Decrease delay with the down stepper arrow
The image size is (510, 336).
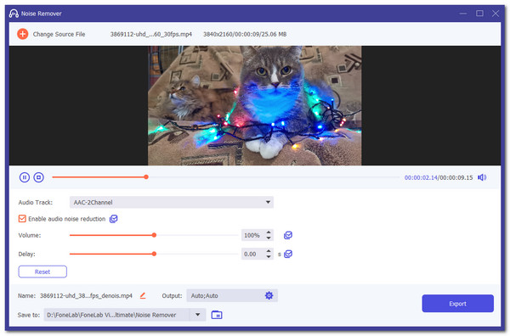(269, 256)
